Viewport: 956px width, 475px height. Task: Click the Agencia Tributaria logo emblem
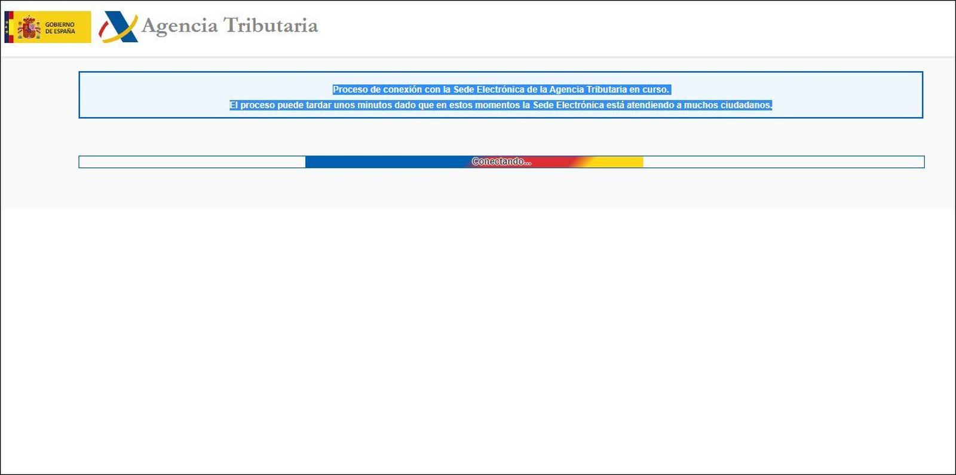118,27
